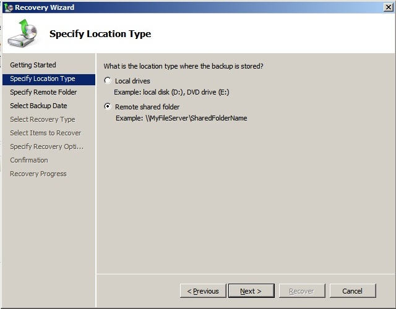Click the Specify Location Type page heading

[x=100, y=34]
